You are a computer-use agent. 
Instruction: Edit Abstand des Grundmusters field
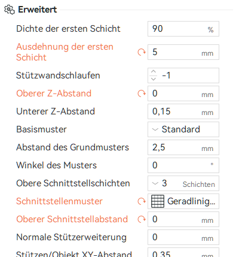(183, 147)
